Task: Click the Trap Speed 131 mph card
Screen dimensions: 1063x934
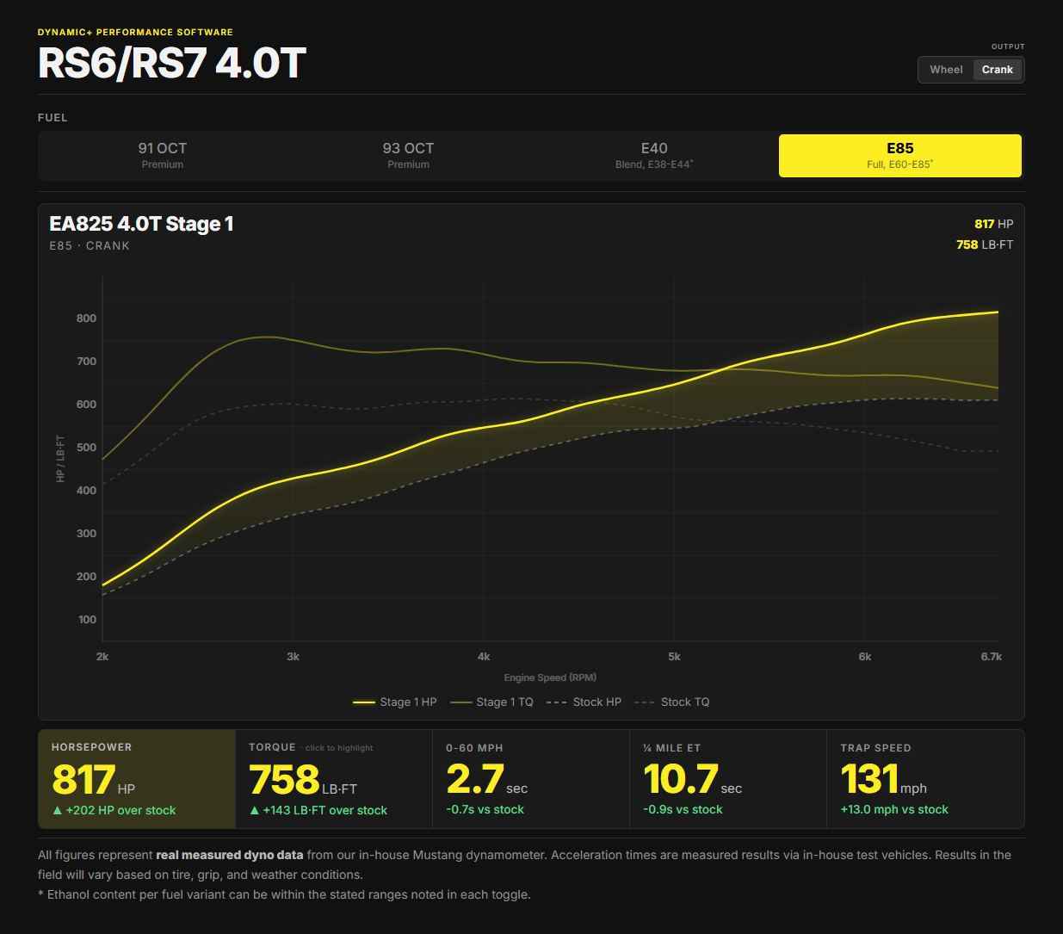Action: pos(925,779)
